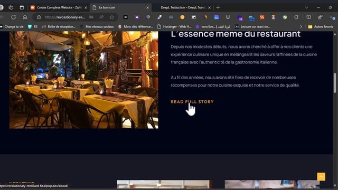Open the Hostinger Web H bookmark
This screenshot has height=190, width=338.
(x=174, y=27)
